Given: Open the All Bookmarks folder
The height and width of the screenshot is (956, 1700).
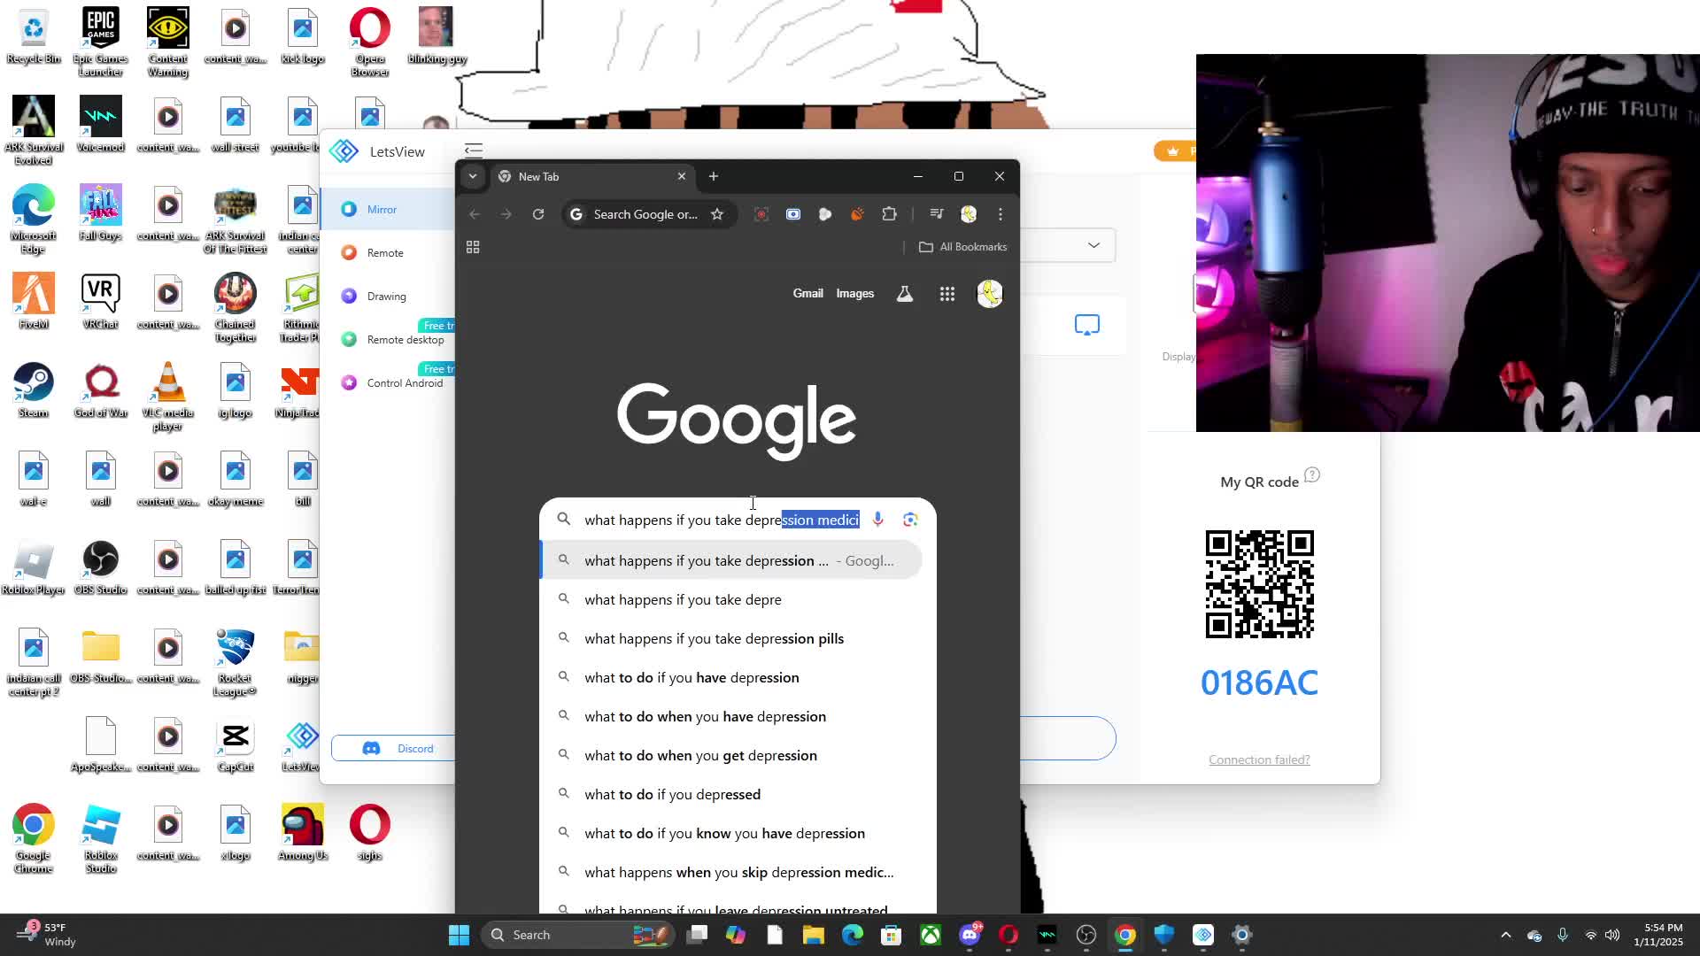Looking at the screenshot, I should 962,247.
